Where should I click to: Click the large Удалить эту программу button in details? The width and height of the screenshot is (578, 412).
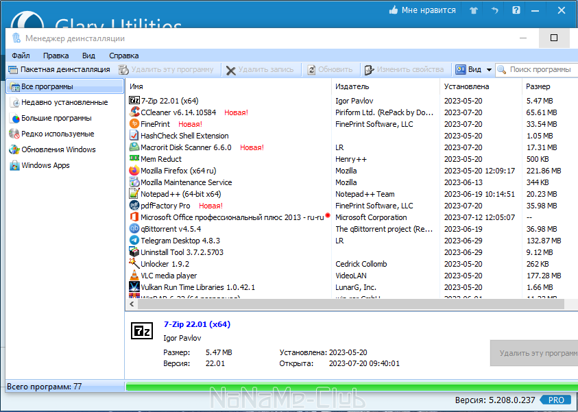[534, 353]
